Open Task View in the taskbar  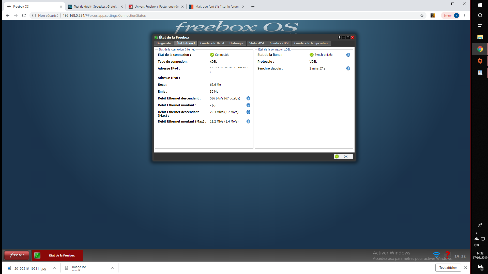pyautogui.click(x=480, y=25)
